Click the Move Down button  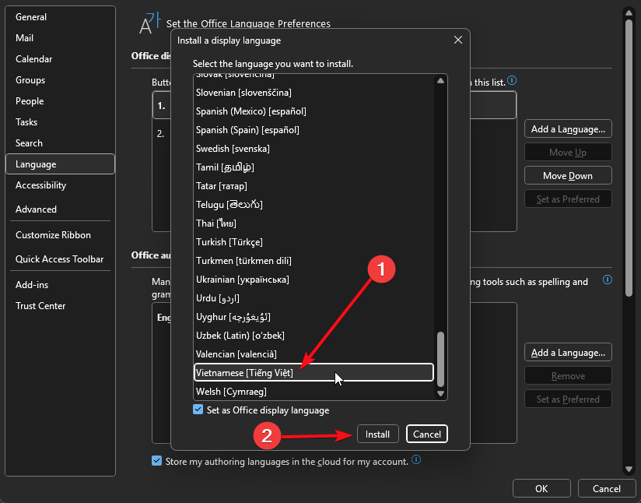point(568,175)
